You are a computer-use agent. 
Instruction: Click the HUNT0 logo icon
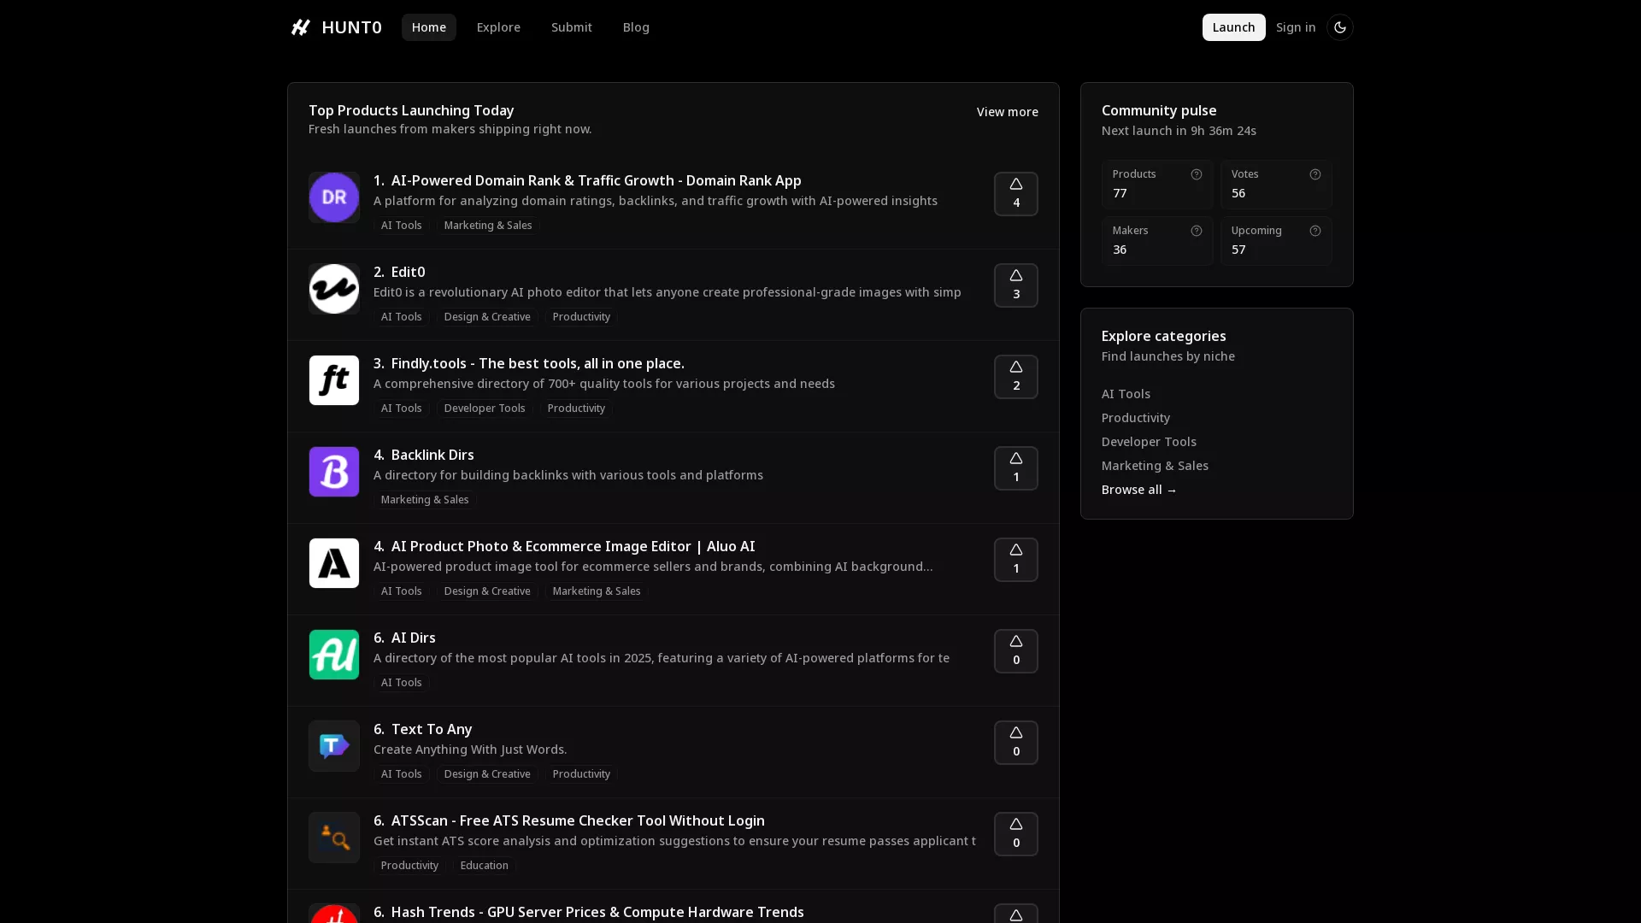pyautogui.click(x=300, y=26)
